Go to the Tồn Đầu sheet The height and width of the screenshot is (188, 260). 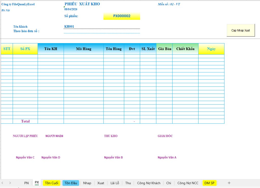pyautogui.click(x=71, y=183)
